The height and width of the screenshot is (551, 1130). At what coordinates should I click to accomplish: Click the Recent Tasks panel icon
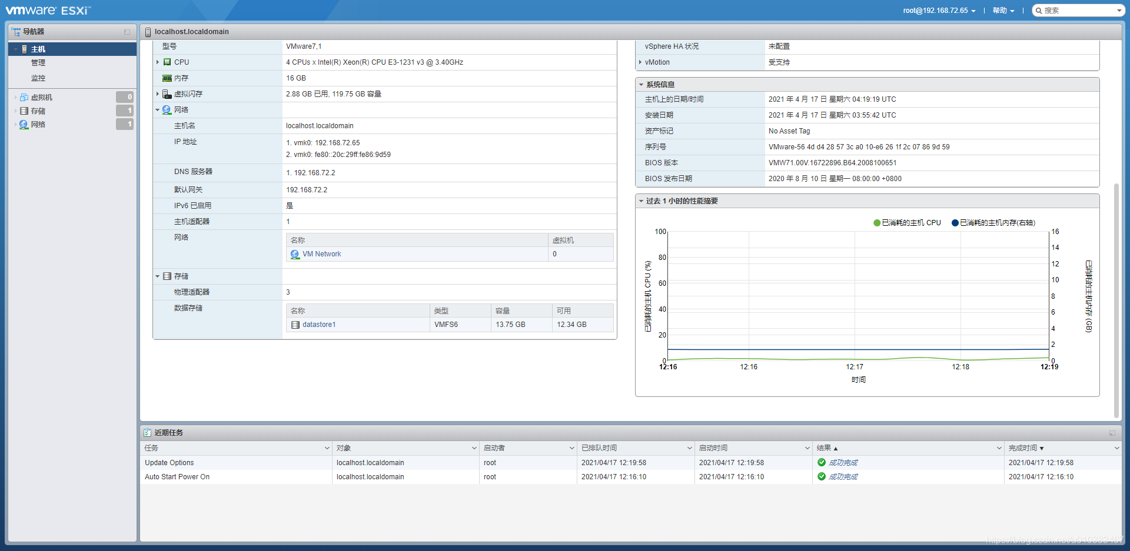tap(148, 433)
